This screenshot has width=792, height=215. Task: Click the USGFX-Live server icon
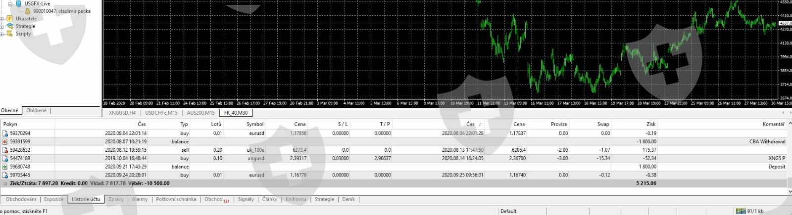pos(18,3)
